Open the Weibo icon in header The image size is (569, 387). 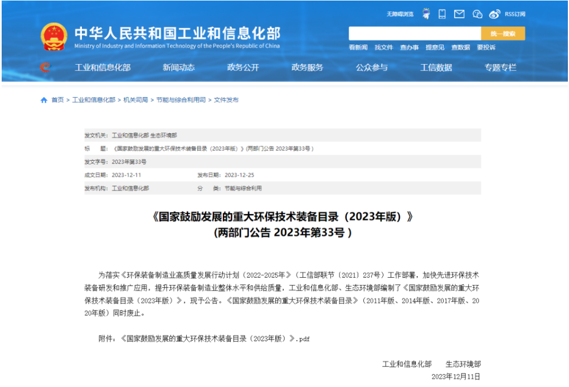point(494,14)
